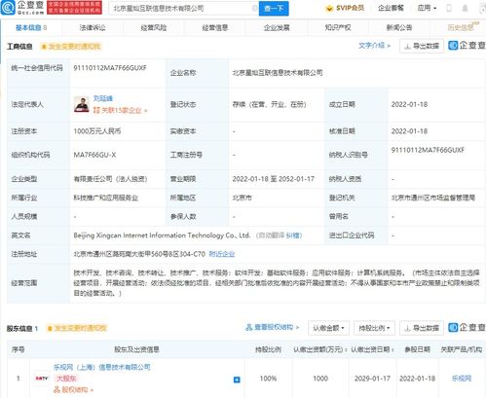
Task: Expand the 持股比例 filter dropdown
Action: 374,328
